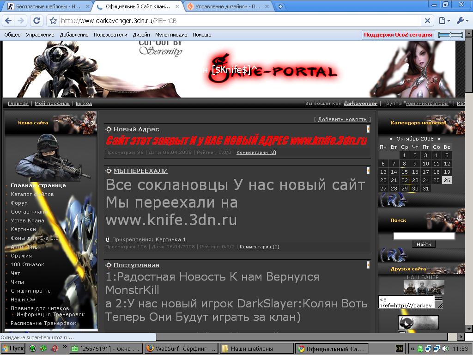Image resolution: width=473 pixels, height=355 pixels.
Task: Reload the page with the refresh icon
Action: [x=36, y=21]
